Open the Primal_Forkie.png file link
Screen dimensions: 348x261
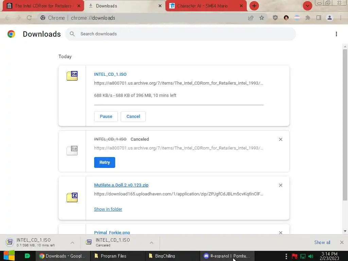coord(112,232)
